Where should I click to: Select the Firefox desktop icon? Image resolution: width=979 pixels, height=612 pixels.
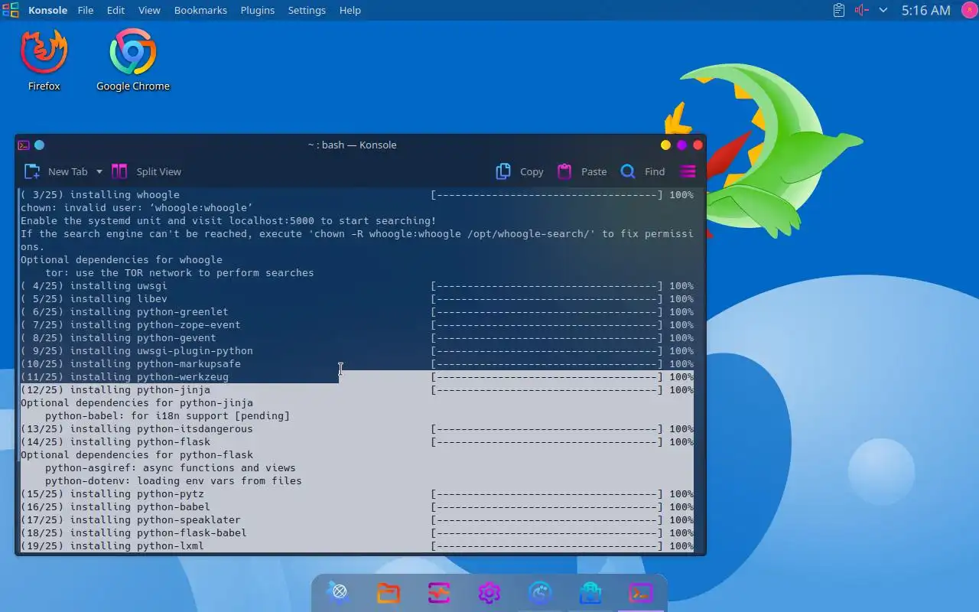coord(44,60)
